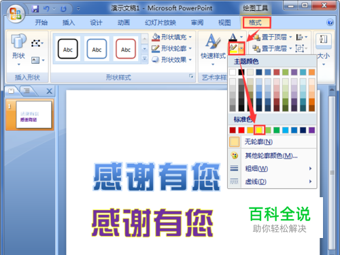Viewport: 340px width, 255px height.
Task: Select the blue 感谢有您 WordArt
Action: pyautogui.click(x=157, y=177)
